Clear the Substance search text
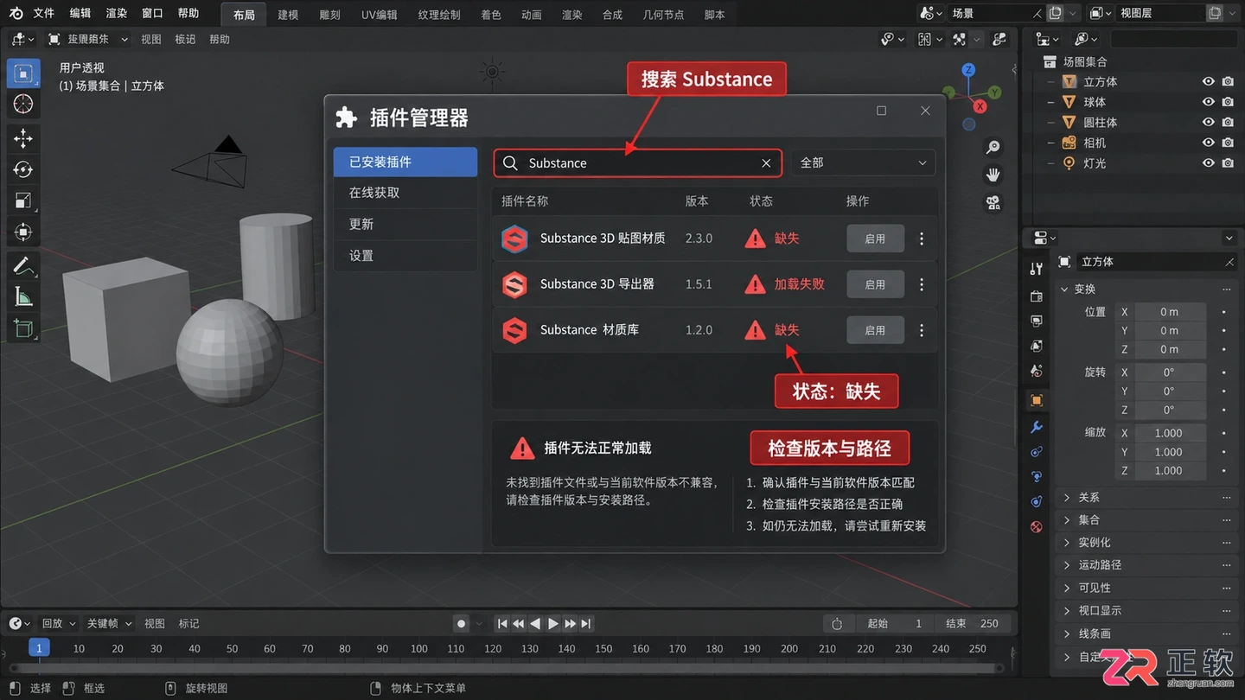This screenshot has width=1245, height=700. tap(766, 163)
